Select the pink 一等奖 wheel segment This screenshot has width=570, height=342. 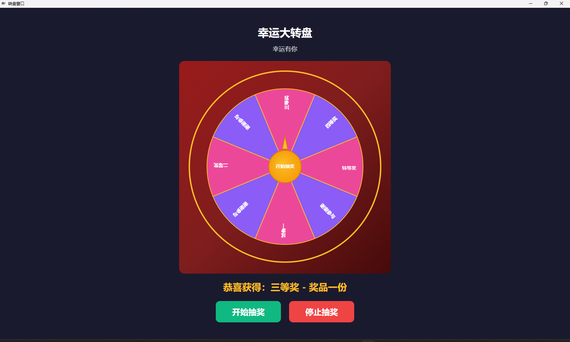[x=285, y=220]
